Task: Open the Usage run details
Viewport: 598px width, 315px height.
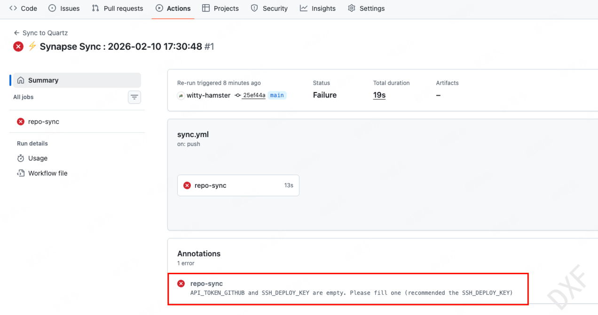Action: [38, 158]
